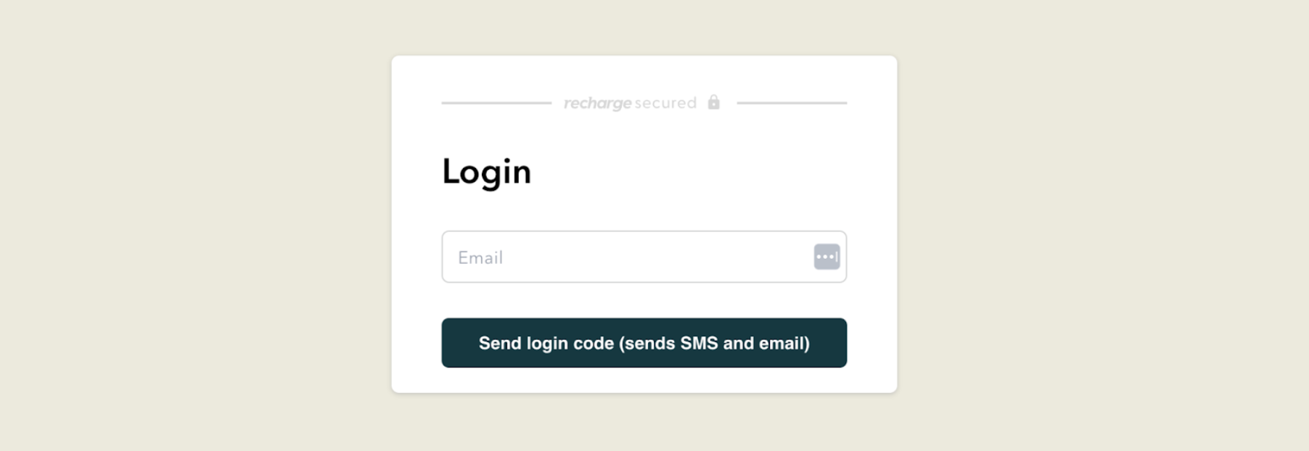Click the Email placeholder text

(x=480, y=257)
